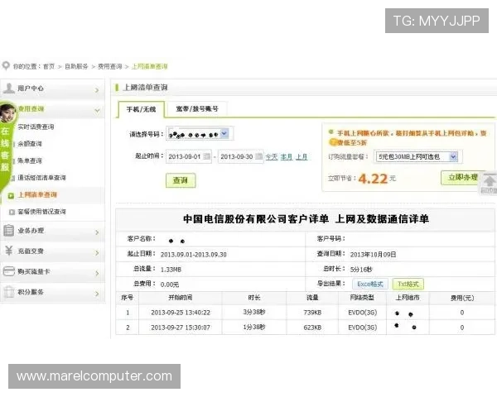Click the 4.22 savings amount
Image resolution: width=497 pixels, height=397 pixels.
point(373,179)
